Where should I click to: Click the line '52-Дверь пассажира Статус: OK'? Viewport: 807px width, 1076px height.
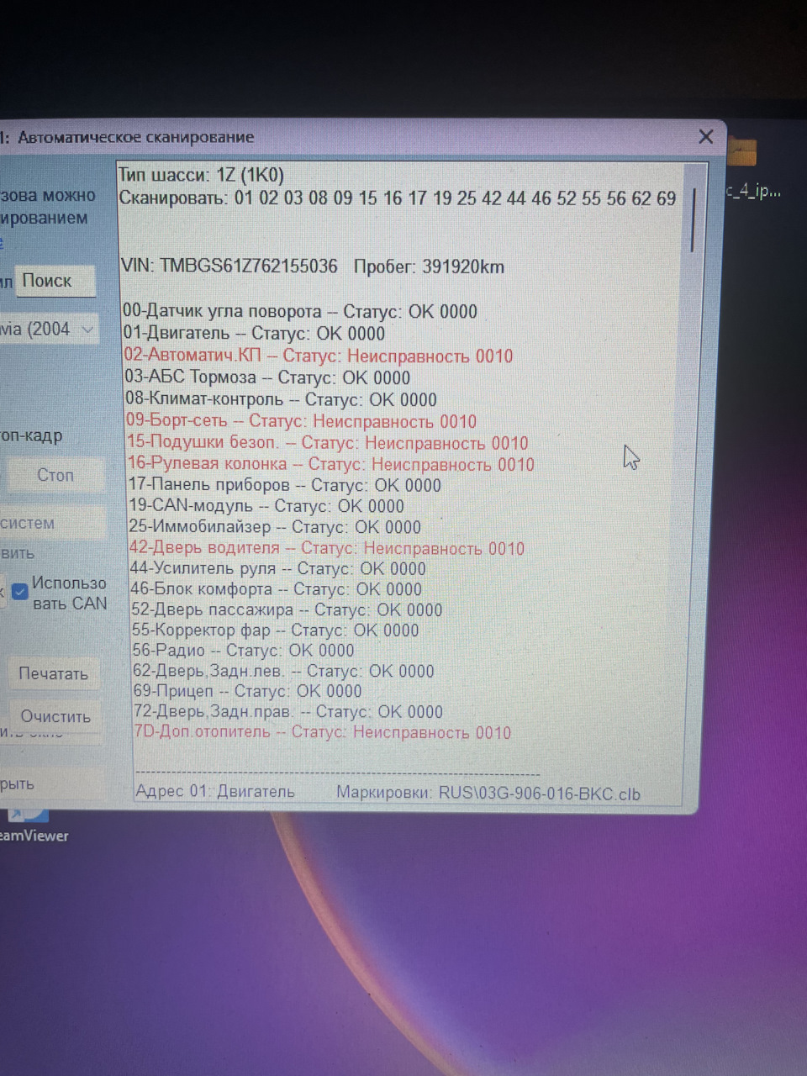click(x=287, y=610)
